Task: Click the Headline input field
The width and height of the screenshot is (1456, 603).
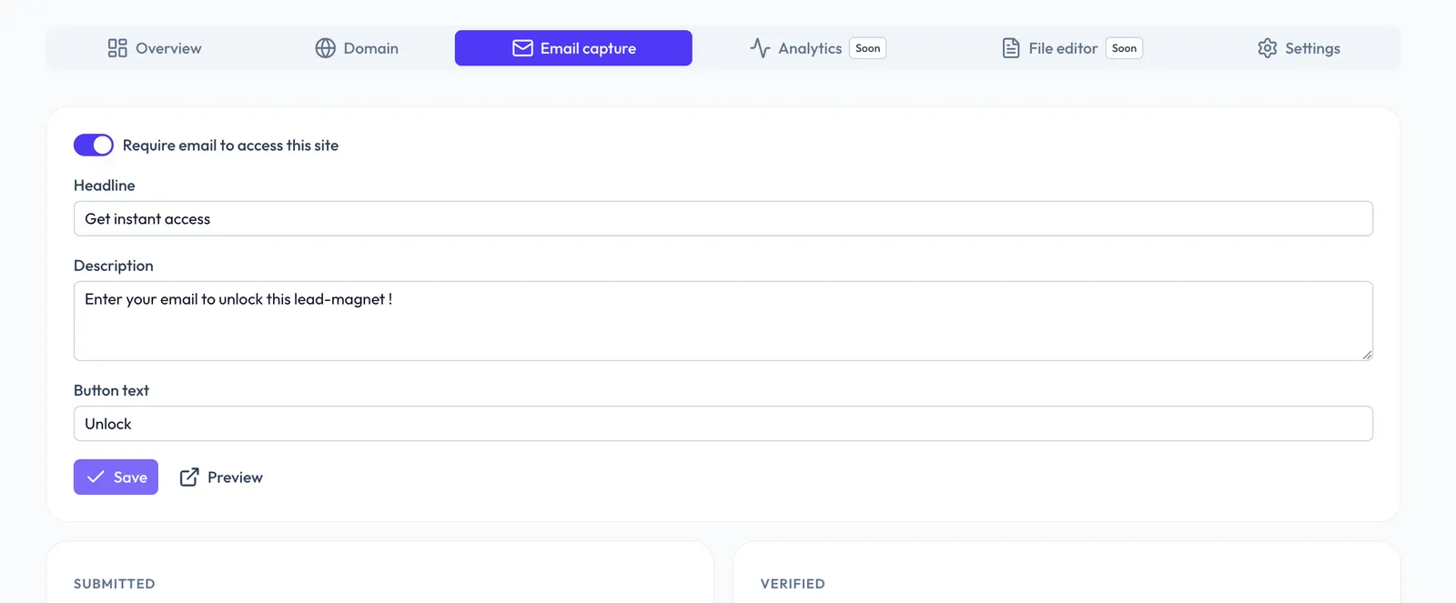Action: (723, 218)
